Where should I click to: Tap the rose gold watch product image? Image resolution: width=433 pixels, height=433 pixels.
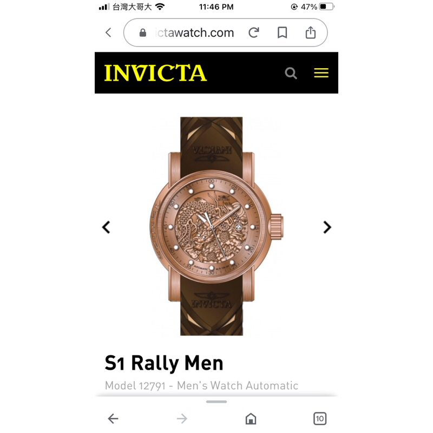click(216, 226)
